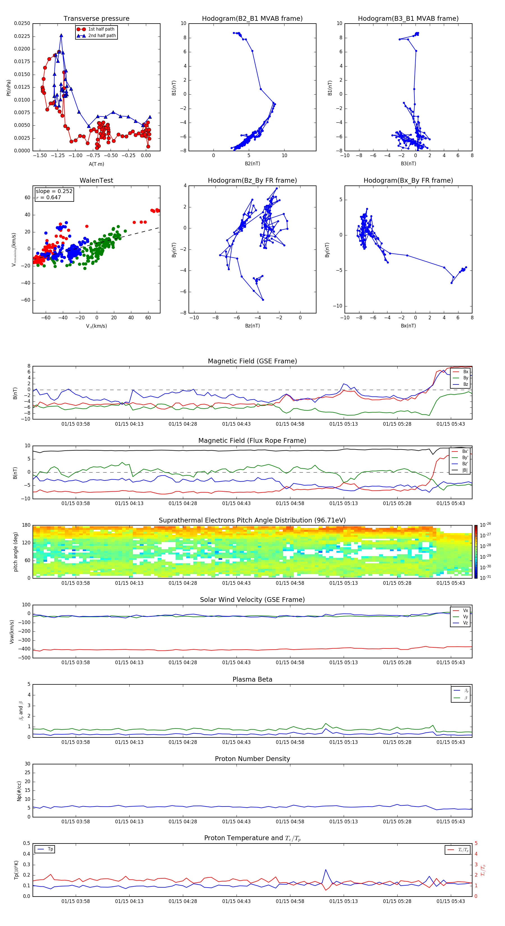Screen dimensions: 505x926
Task: Click the 'WalenTest' plot title
Action: (96, 180)
